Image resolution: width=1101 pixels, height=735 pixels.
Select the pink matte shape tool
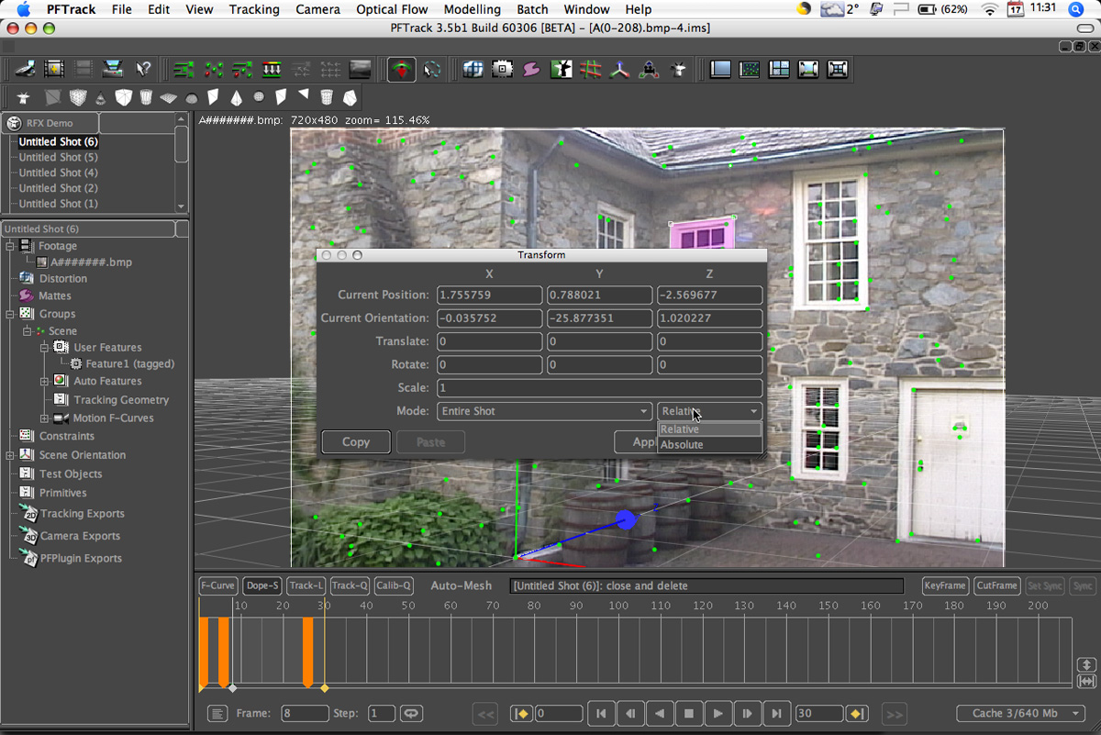(x=531, y=69)
